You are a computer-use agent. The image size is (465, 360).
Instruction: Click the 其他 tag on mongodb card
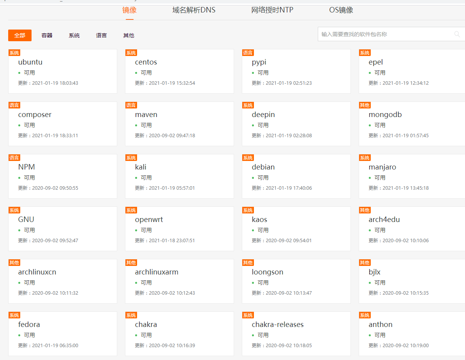365,105
